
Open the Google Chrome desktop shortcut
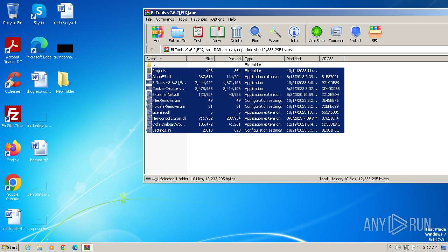pyautogui.click(x=13, y=188)
